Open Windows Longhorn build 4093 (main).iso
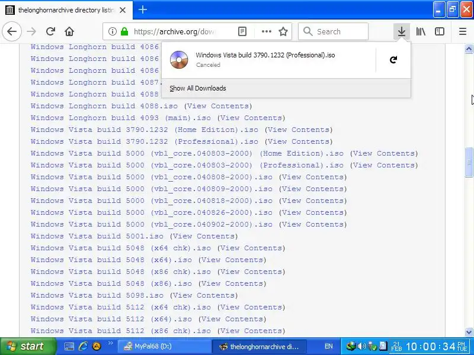This screenshot has height=355, width=474. pyautogui.click(x=121, y=118)
